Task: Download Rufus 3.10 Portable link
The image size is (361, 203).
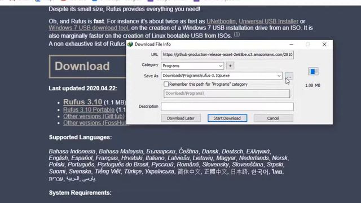Action: [x=89, y=110]
